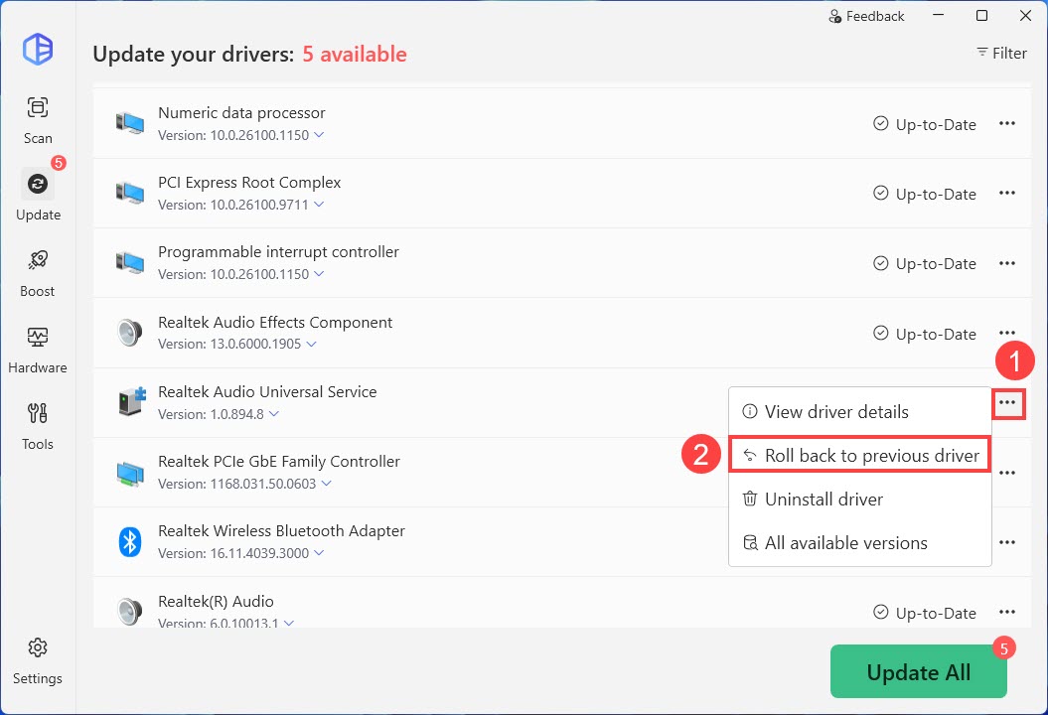1048x715 pixels.
Task: Expand version dropdown for Realtek Wireless Bluetooth Adapter
Action: click(x=319, y=552)
